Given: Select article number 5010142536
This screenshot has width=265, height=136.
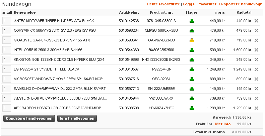Looking at the screenshot, I should (129, 21).
